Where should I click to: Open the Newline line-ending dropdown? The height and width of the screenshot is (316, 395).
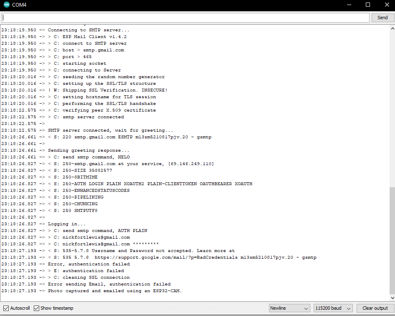[x=289, y=308]
